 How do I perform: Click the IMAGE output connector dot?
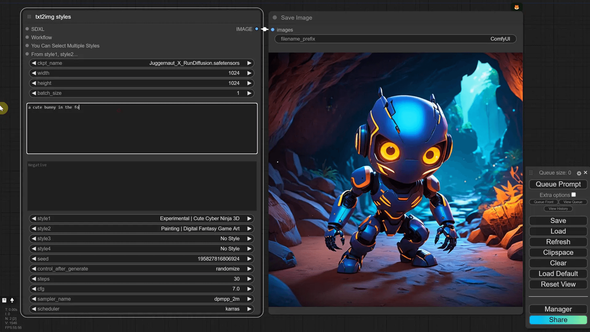pyautogui.click(x=257, y=29)
